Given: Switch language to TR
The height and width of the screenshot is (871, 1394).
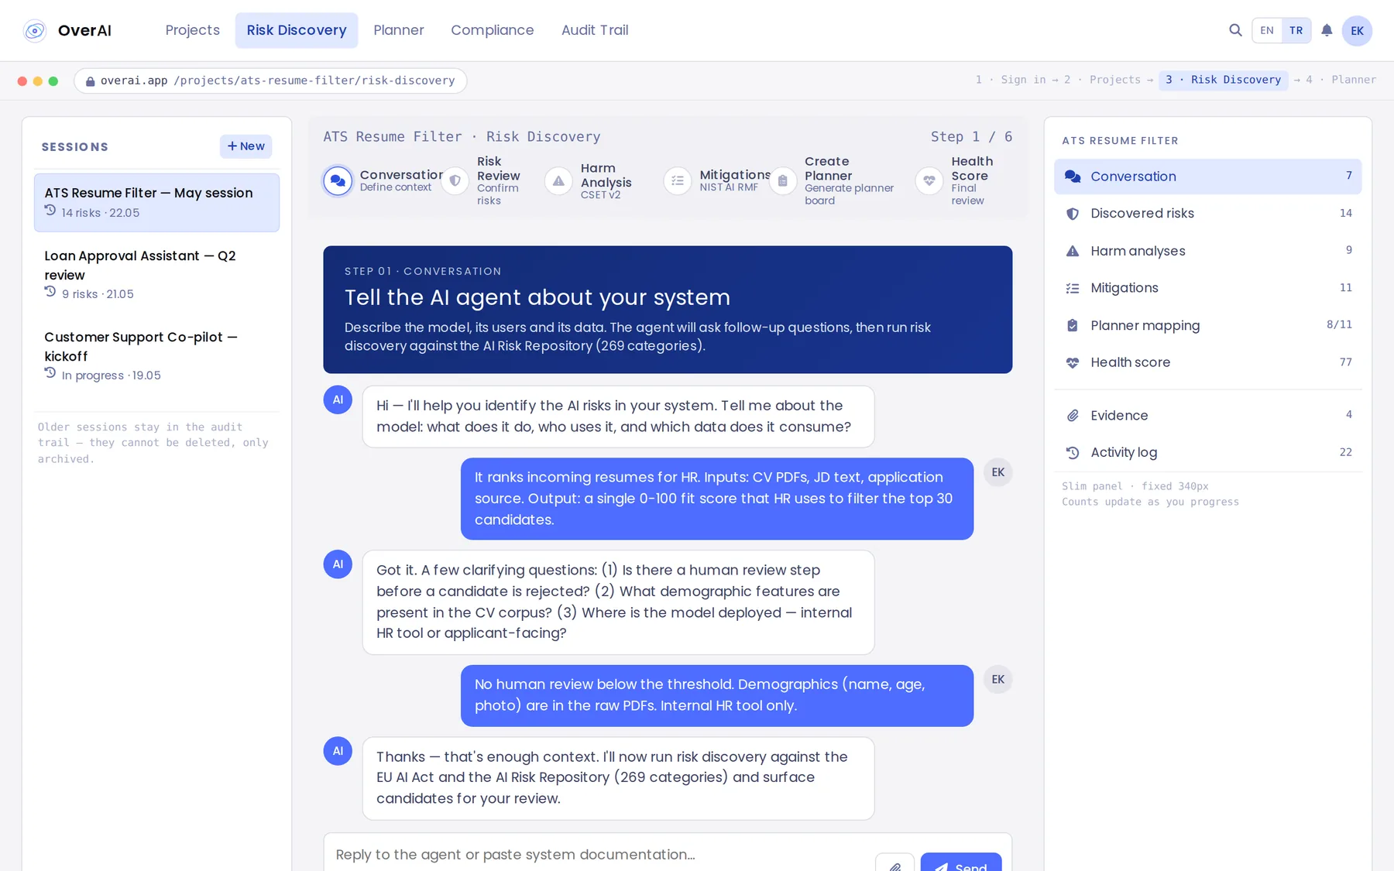Looking at the screenshot, I should pyautogui.click(x=1296, y=30).
